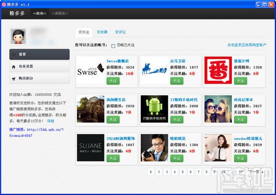Viewport: 276px width, 195px height.
Task: Switch to the 求评论 tab
Action: [121, 32]
